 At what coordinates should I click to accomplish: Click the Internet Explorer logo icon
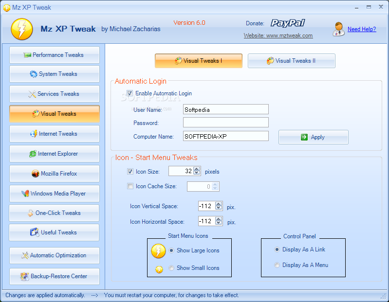coord(33,154)
